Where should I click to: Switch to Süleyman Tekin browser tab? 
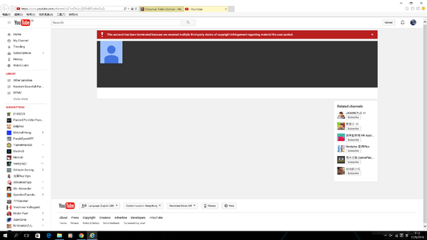[161, 9]
